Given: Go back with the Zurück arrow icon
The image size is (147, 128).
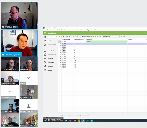Looking at the screenshot, I should 45,41.
